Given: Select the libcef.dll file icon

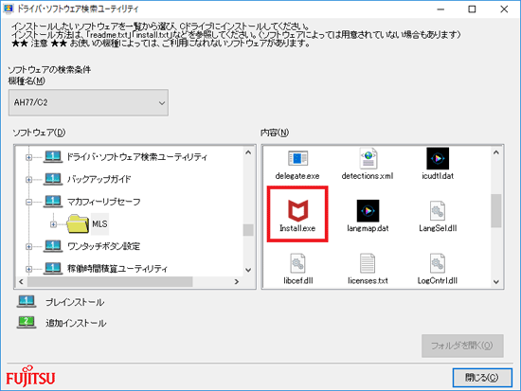Looking at the screenshot, I should point(297,263).
